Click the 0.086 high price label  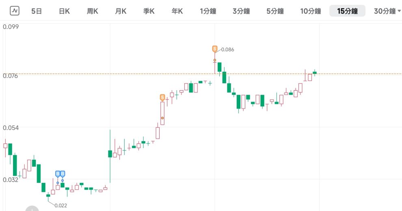[227, 50]
